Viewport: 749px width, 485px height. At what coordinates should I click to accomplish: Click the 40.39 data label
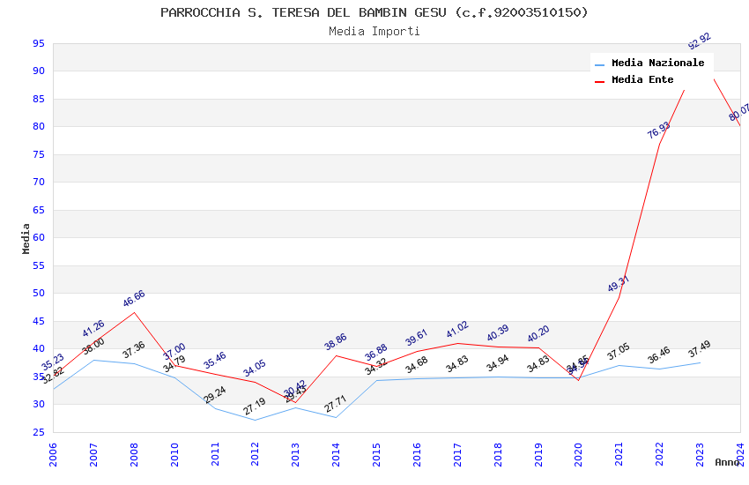point(498,333)
